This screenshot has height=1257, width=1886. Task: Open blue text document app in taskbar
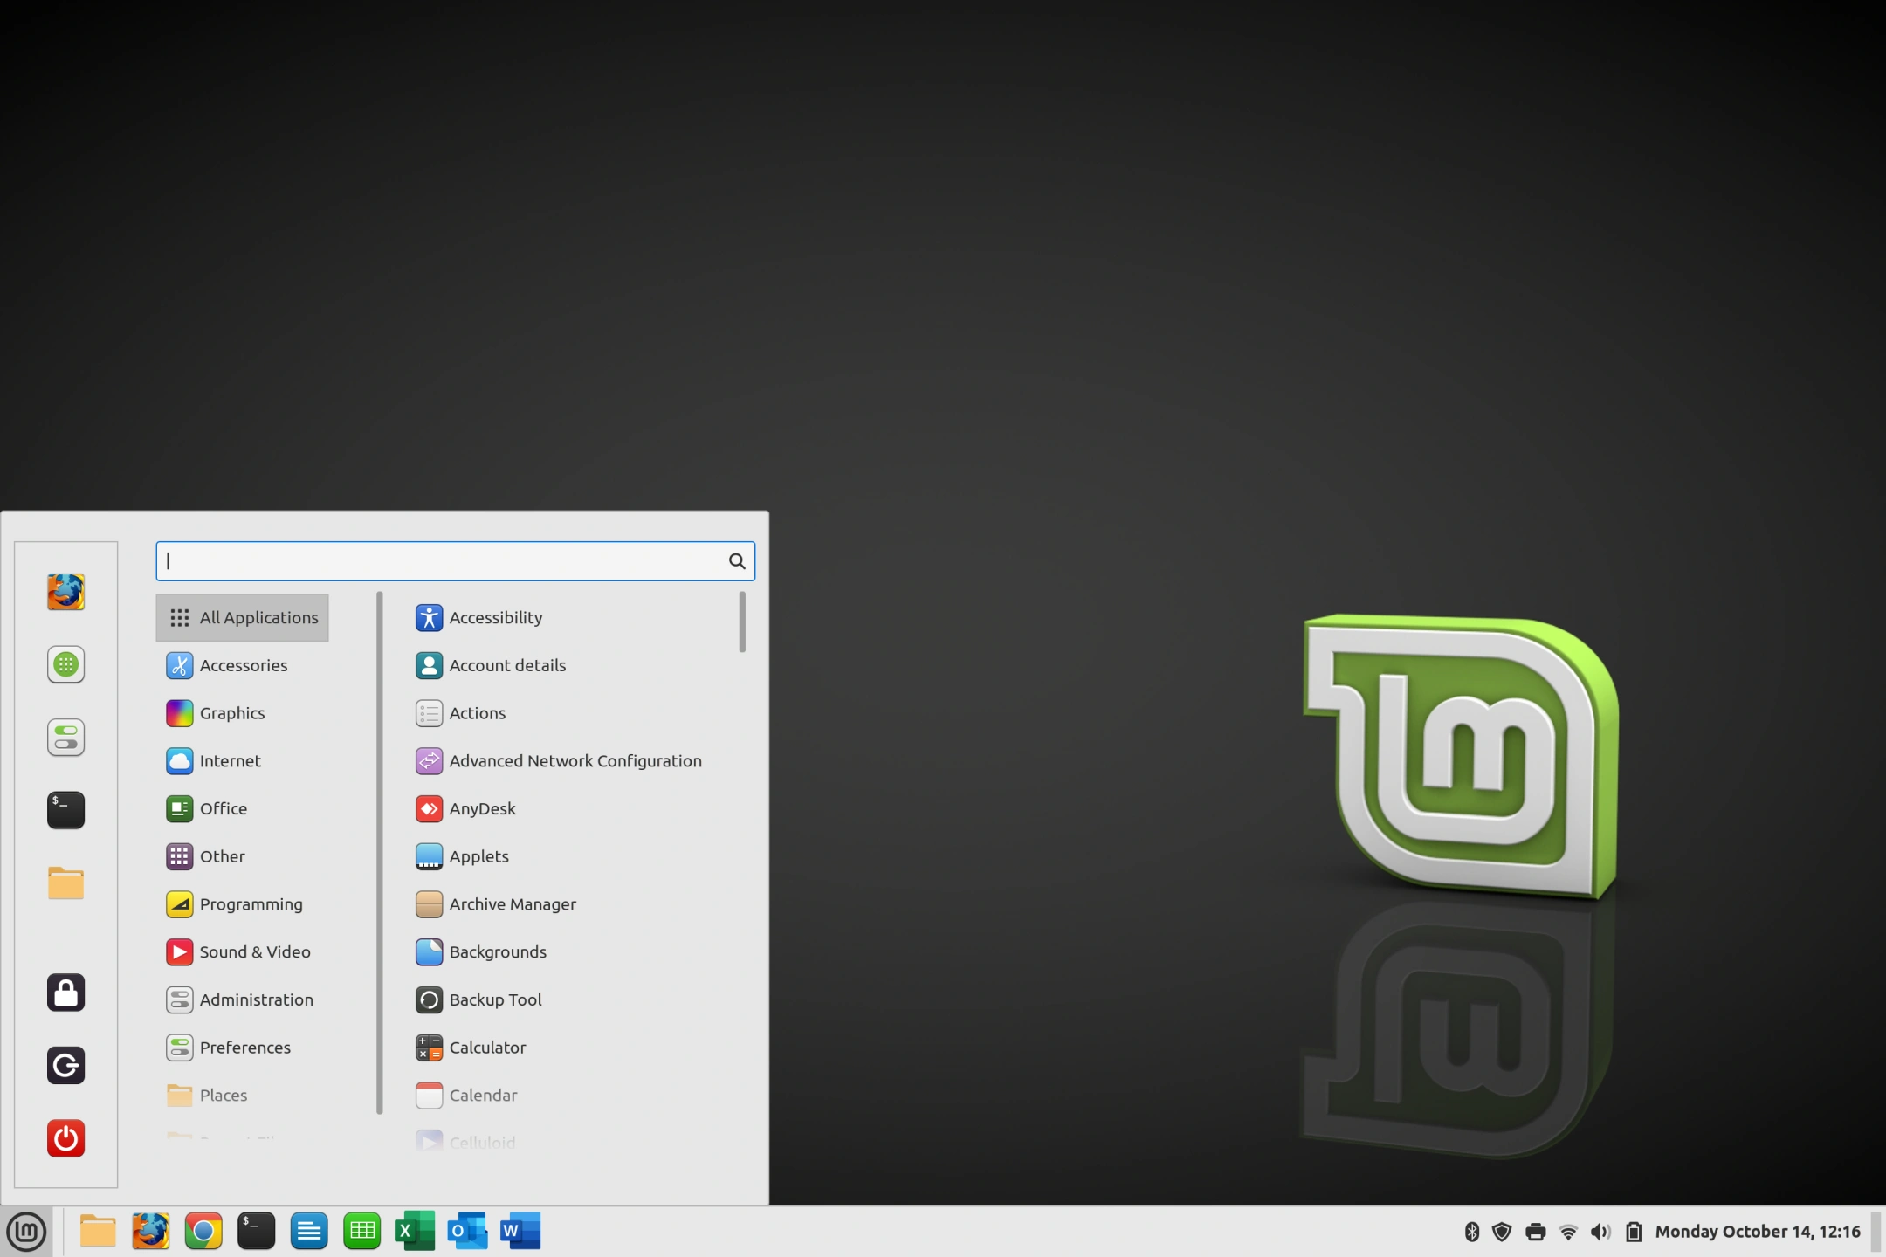pos(309,1232)
